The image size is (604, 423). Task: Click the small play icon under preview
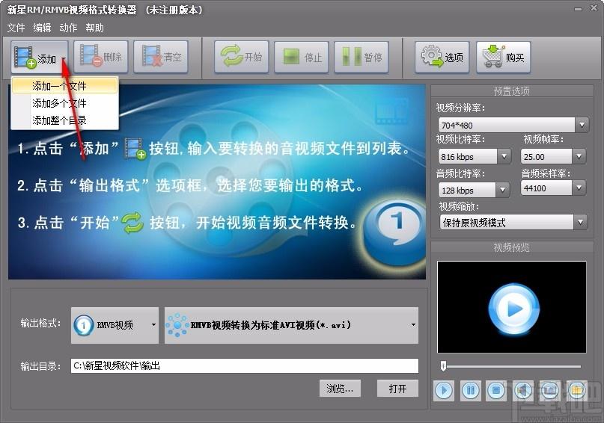click(x=444, y=391)
